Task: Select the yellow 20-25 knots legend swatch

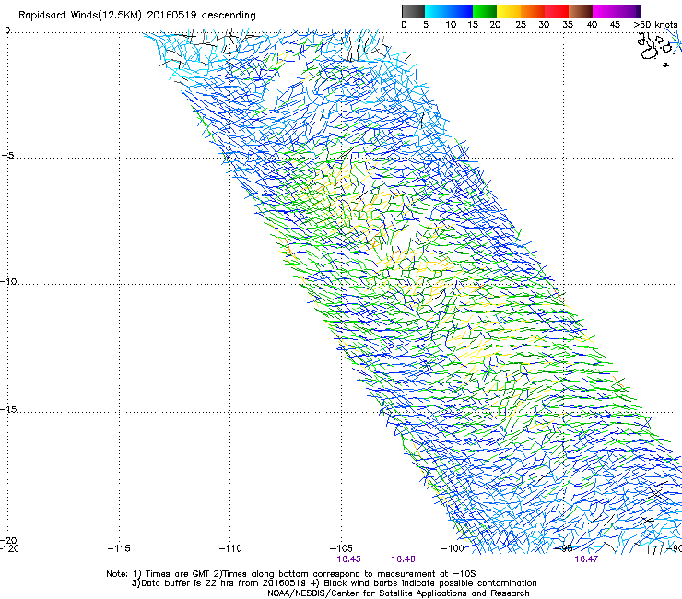Action: (509, 11)
